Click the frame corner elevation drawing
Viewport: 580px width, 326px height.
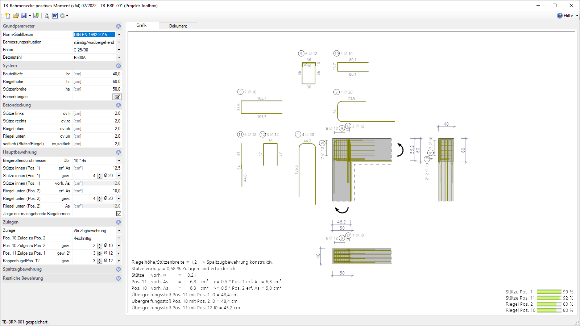pyautogui.click(x=362, y=170)
